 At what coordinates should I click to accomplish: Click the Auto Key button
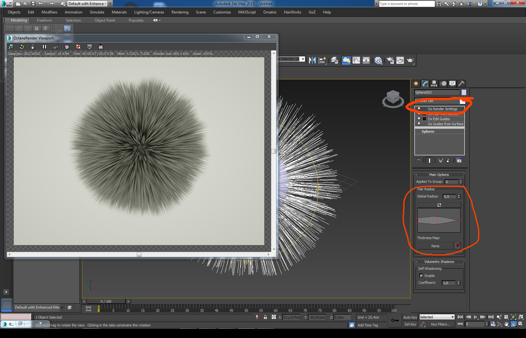coord(410,317)
